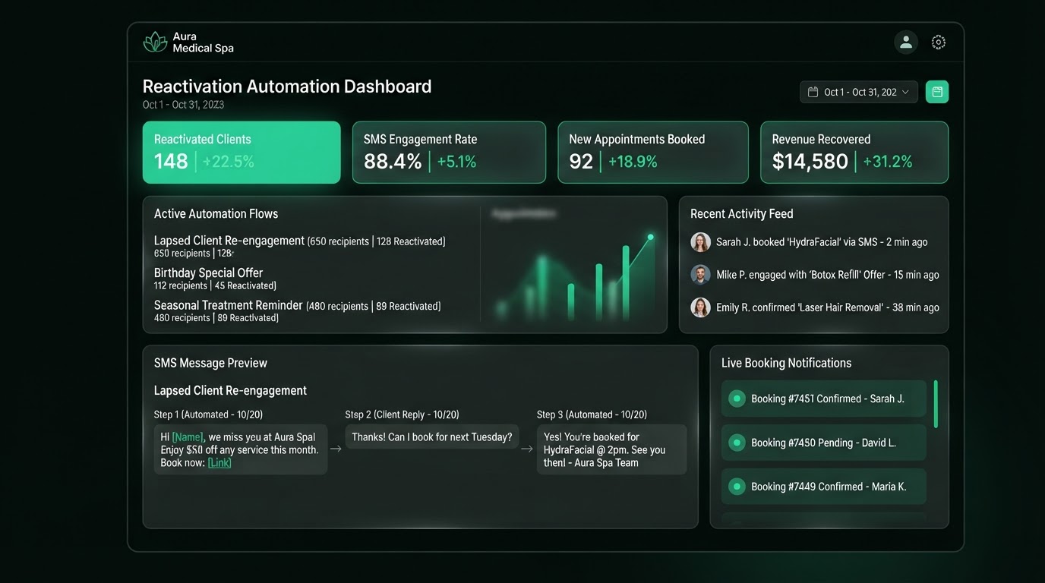1045x583 pixels.
Task: Open Booking #7450 Pending - David L. notification
Action: pyautogui.click(x=824, y=443)
